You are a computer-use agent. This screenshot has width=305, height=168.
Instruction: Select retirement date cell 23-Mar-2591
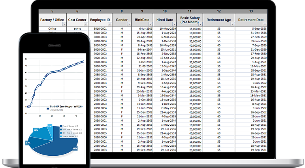251,91
